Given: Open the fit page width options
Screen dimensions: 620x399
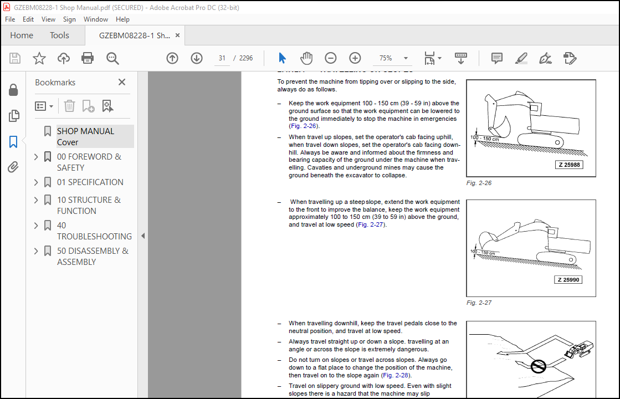Looking at the screenshot, I should click(x=433, y=58).
